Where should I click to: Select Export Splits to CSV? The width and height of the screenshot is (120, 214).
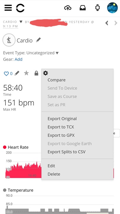tap(67, 152)
